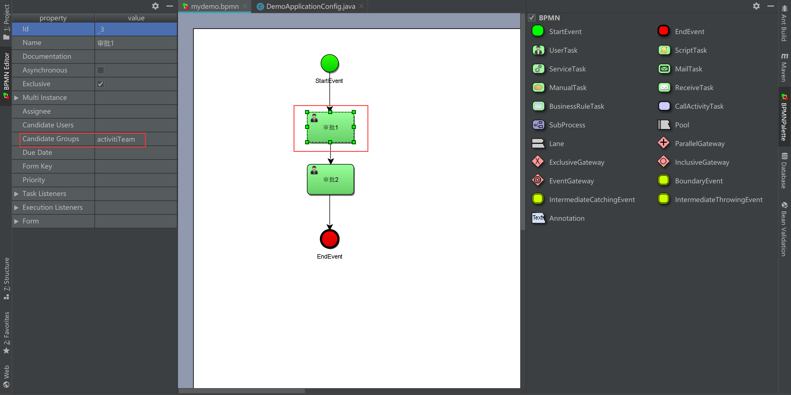Expand the Form property section
The height and width of the screenshot is (395, 791).
16,221
